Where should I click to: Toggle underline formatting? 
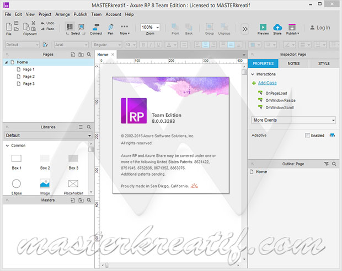click(x=158, y=45)
